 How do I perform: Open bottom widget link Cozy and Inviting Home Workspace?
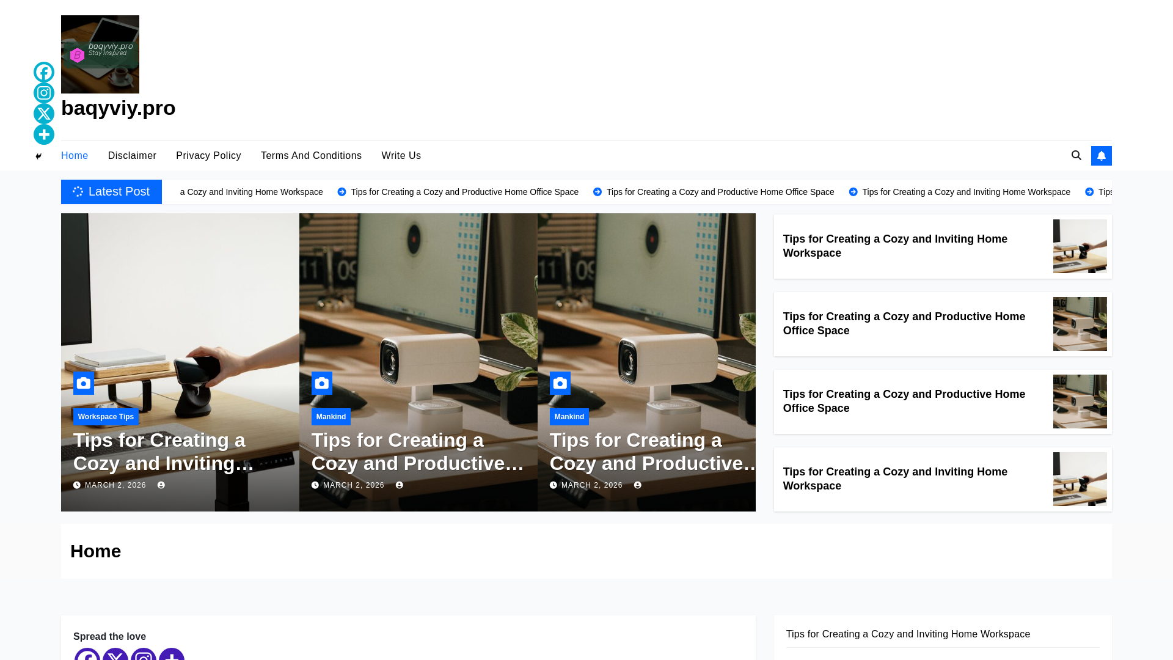pos(908,634)
